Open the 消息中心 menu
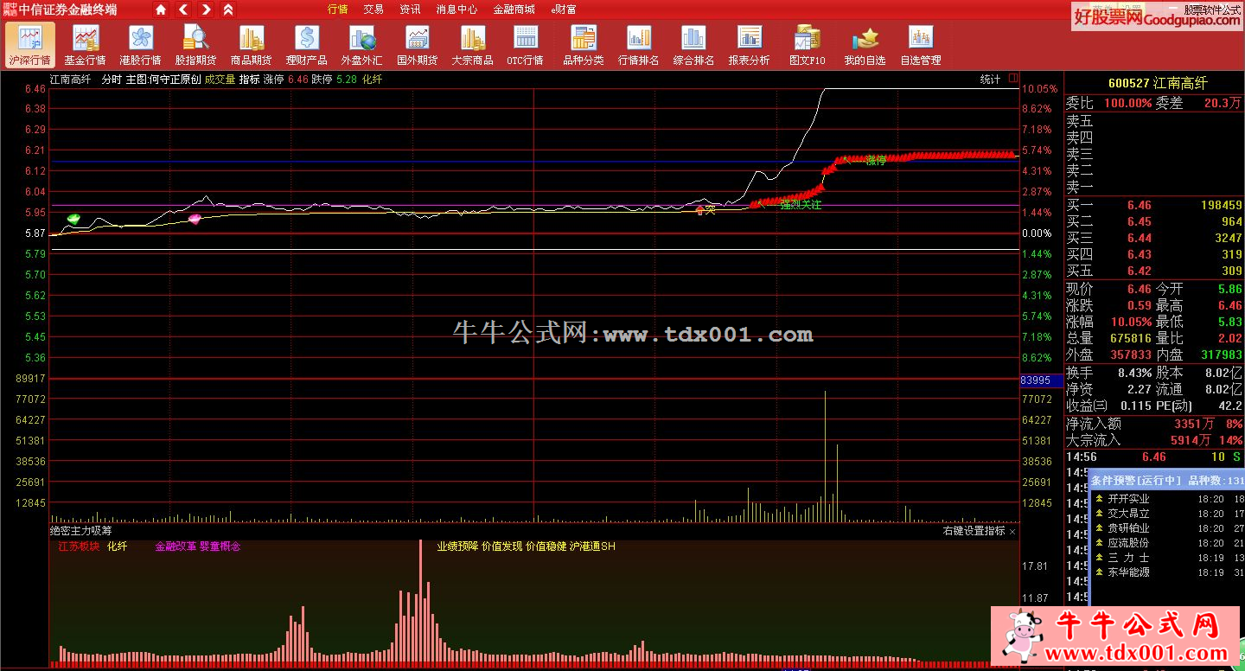 (x=456, y=10)
